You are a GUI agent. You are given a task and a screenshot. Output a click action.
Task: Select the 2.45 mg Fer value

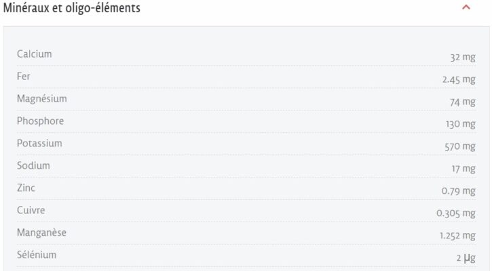[458, 79]
